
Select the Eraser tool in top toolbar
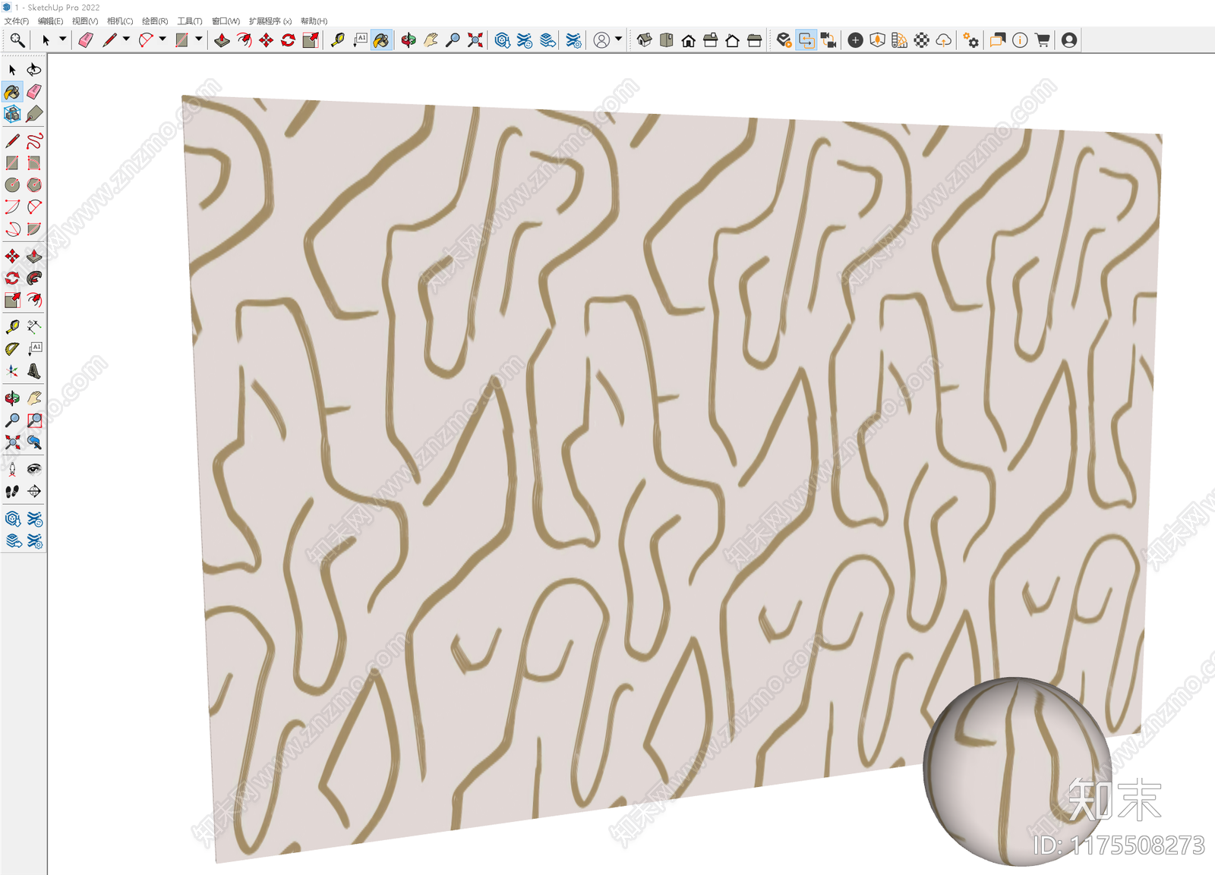coord(86,40)
